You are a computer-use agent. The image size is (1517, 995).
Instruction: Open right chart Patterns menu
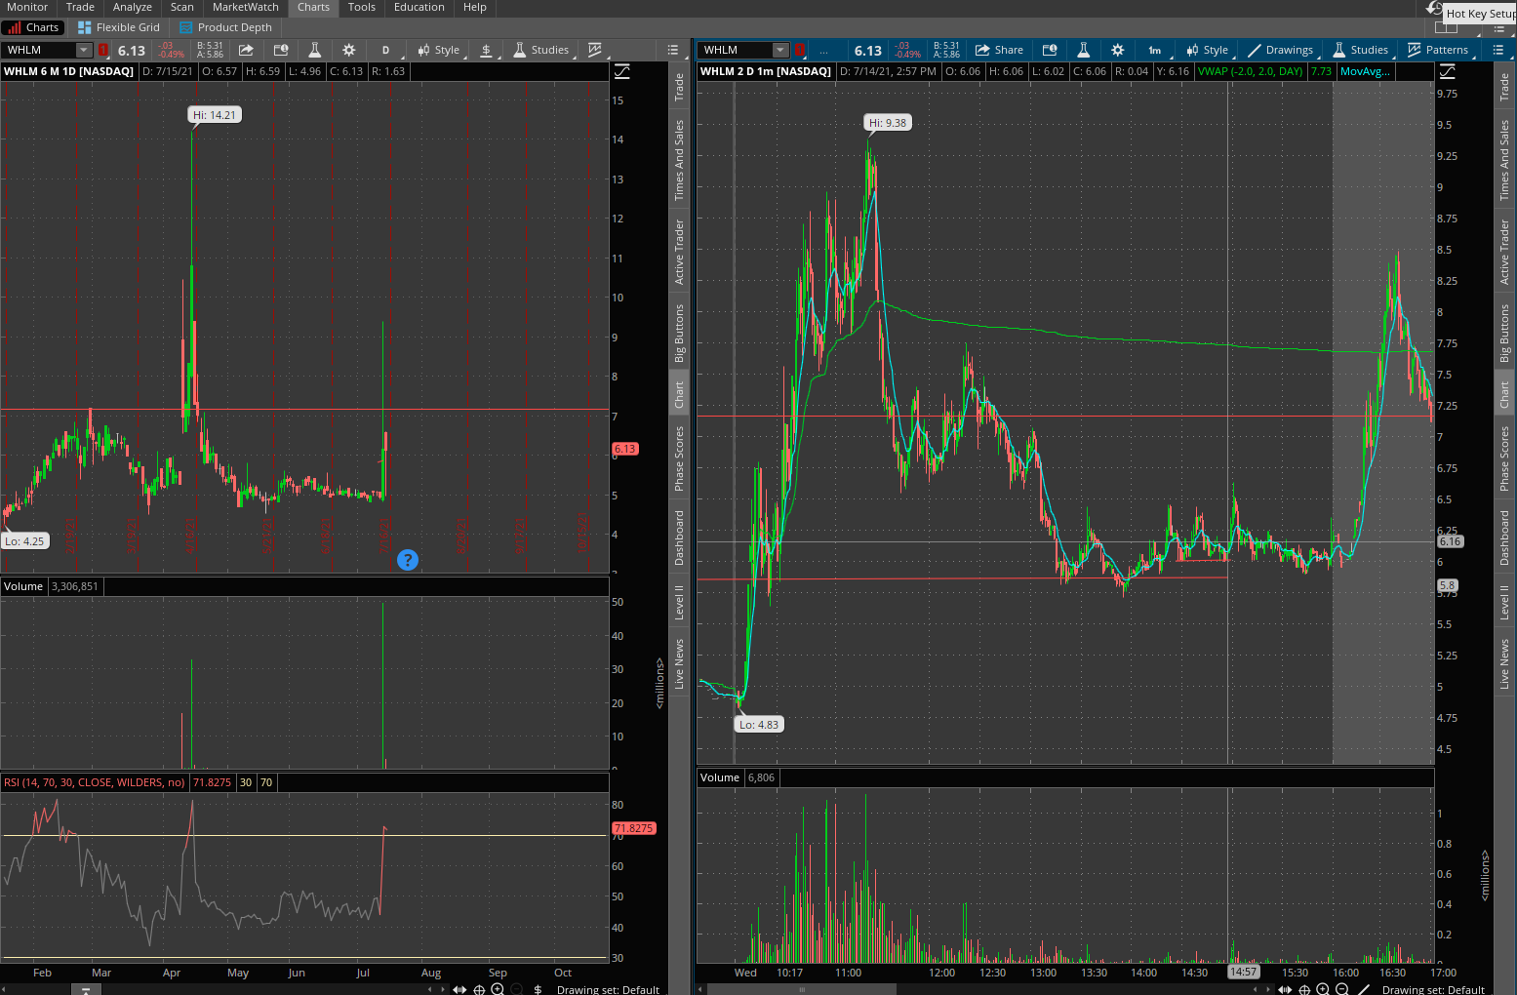[x=1439, y=50]
